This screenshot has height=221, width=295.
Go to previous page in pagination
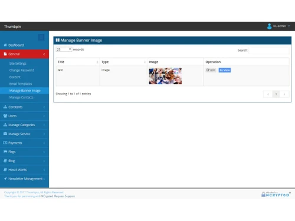[x=268, y=94]
